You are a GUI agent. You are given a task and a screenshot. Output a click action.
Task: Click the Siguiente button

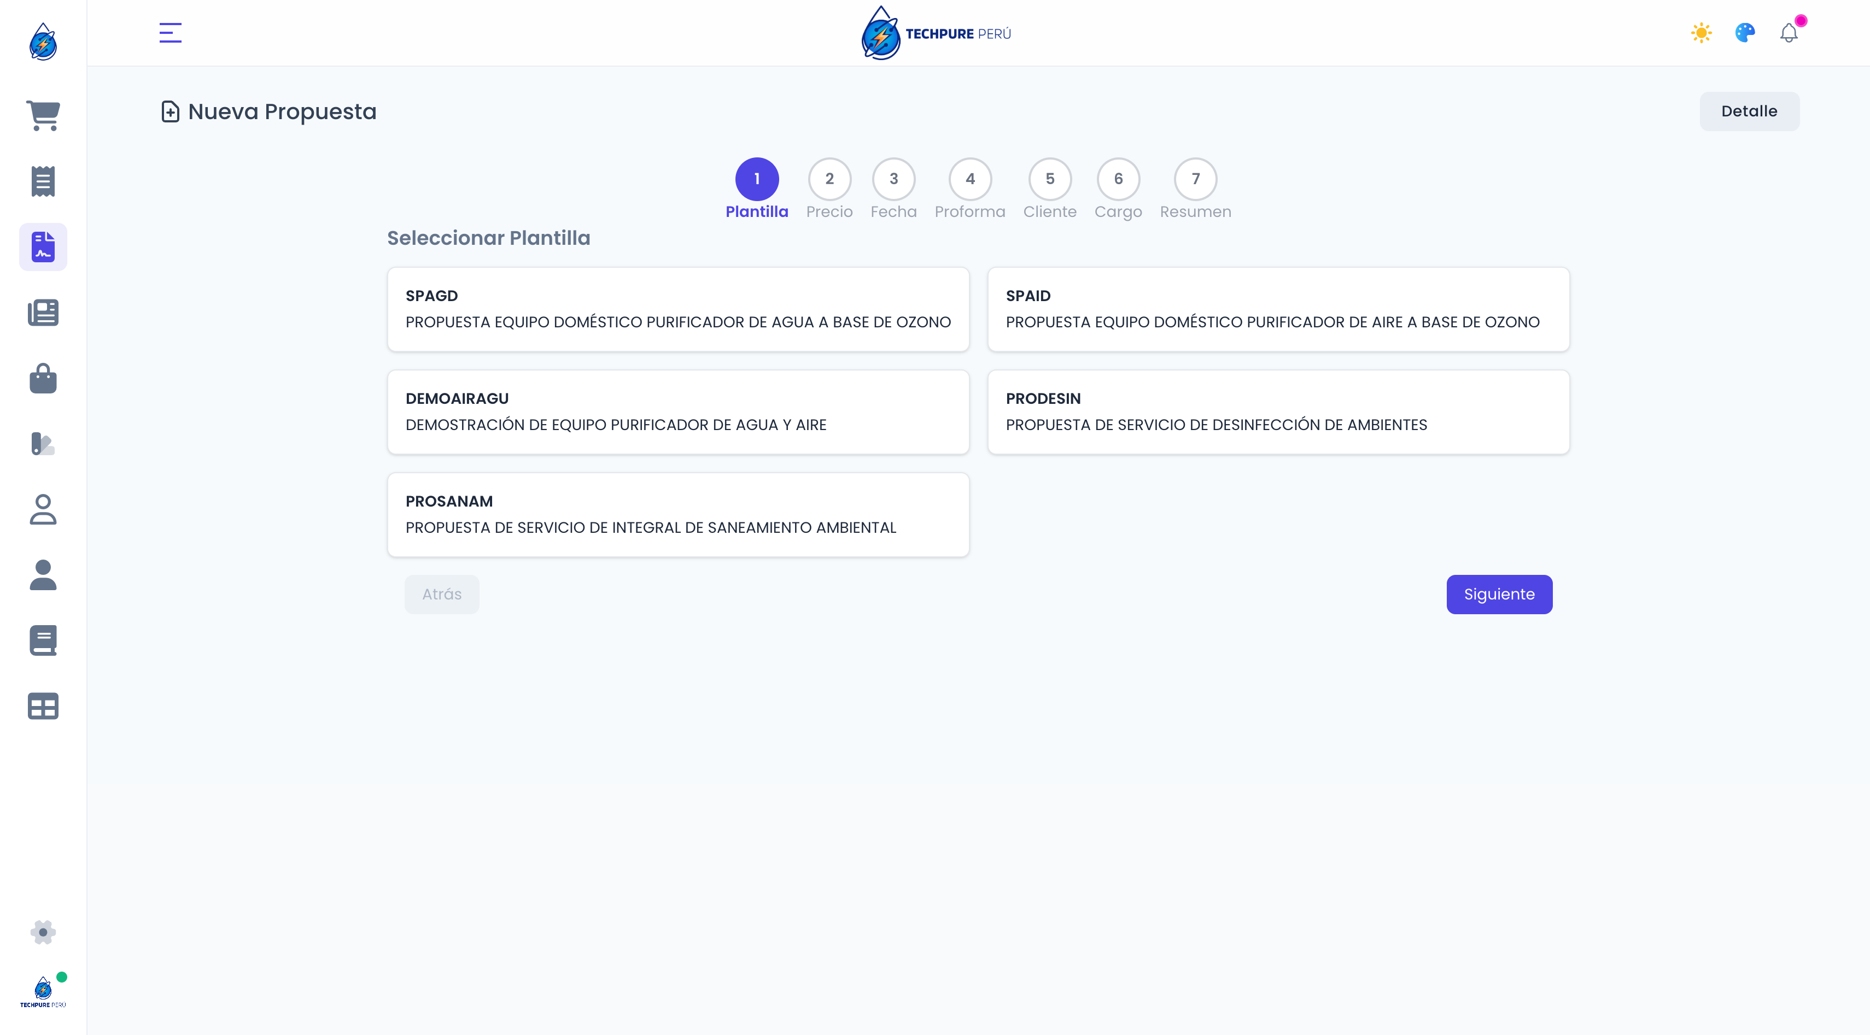coord(1499,595)
